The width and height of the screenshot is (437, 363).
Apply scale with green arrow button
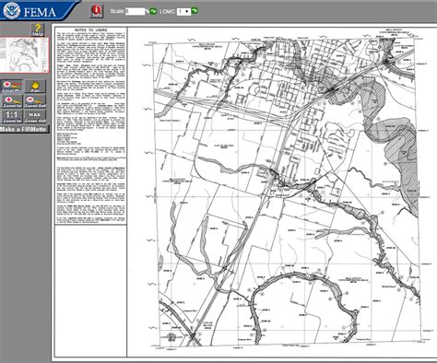click(x=153, y=11)
